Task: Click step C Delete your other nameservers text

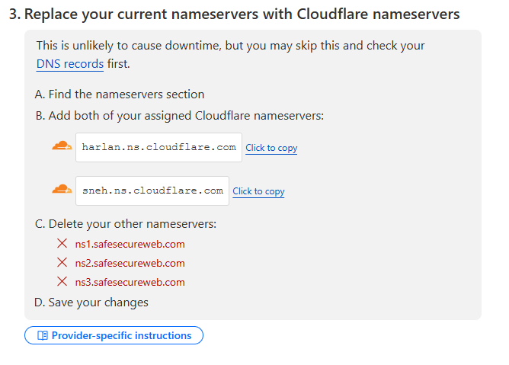Action: point(126,224)
